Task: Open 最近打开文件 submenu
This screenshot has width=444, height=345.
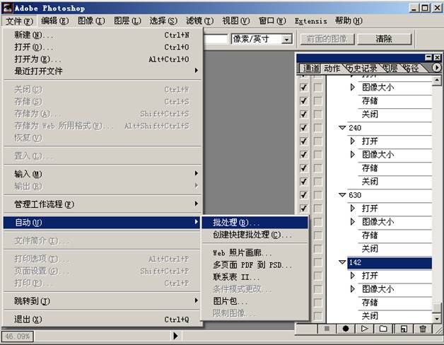Action: pyautogui.click(x=103, y=71)
